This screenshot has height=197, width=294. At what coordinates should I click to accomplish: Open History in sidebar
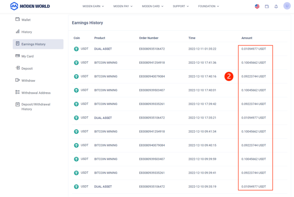(38, 32)
